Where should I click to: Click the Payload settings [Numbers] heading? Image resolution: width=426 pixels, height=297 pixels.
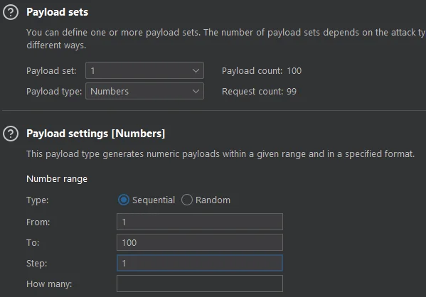tap(95, 134)
